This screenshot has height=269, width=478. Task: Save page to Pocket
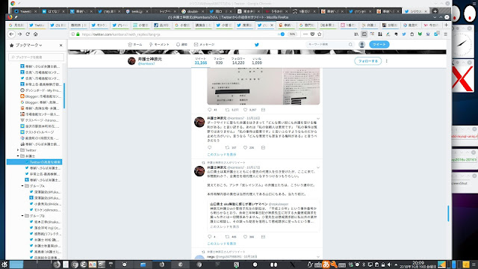pyautogui.click(x=312, y=34)
